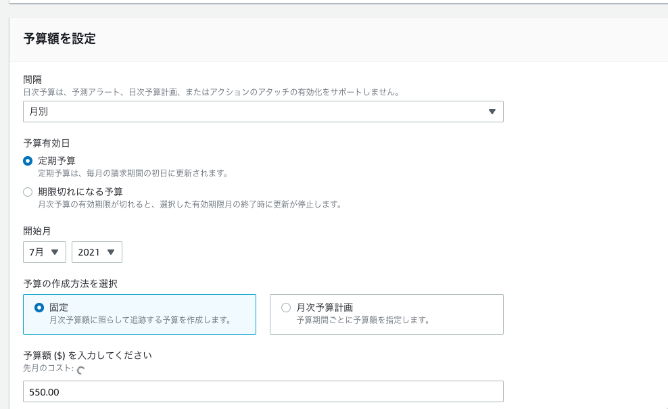Expand the 2021 start year dropdown
This screenshot has height=409, width=668.
97,252
